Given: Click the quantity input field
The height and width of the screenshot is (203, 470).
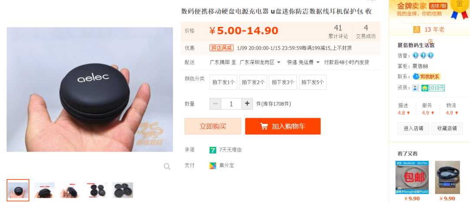Looking at the screenshot, I should [x=231, y=103].
